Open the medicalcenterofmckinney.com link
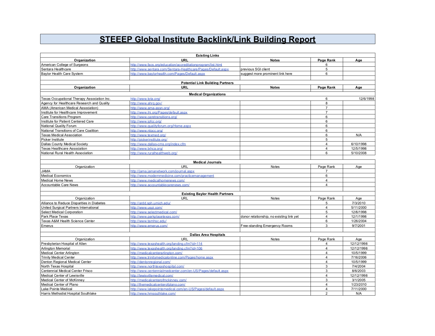This screenshot has height=336, width=435. coord(158,280)
